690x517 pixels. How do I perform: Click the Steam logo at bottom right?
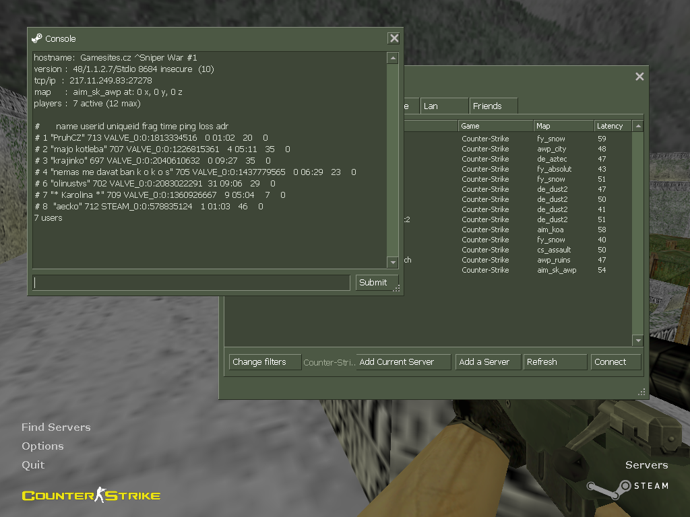627,487
